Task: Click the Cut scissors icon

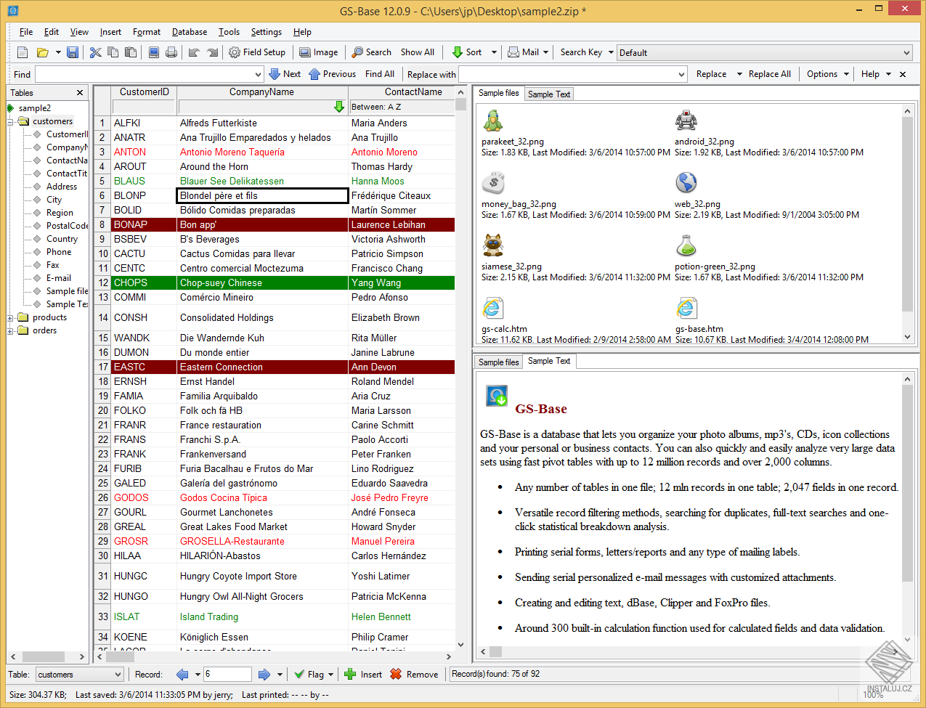Action: click(95, 52)
